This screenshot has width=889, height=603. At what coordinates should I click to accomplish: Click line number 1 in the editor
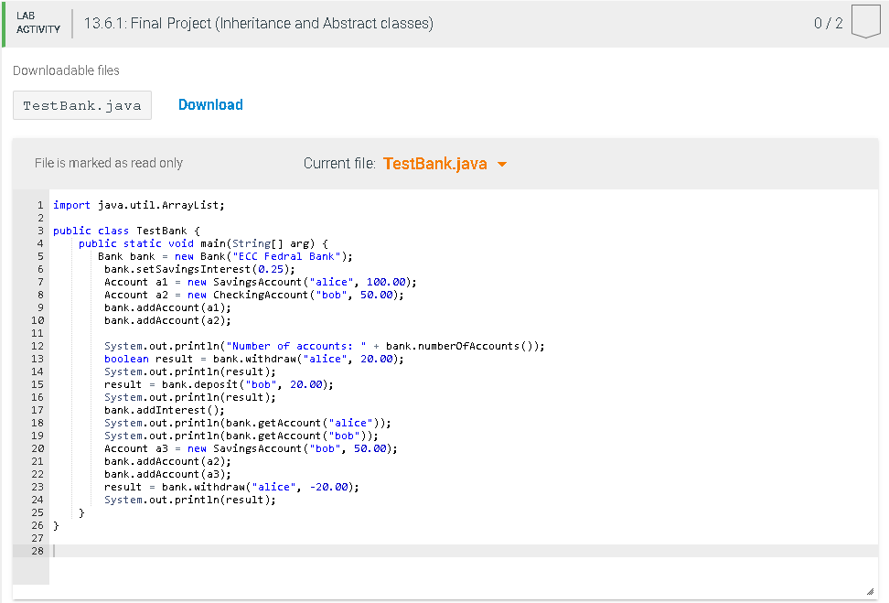41,205
